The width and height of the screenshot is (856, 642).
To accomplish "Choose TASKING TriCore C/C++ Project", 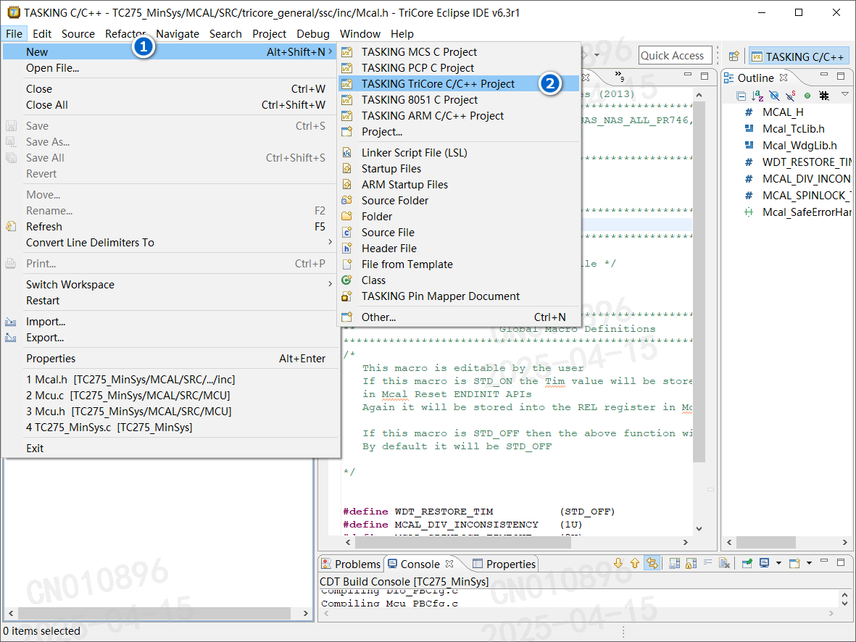I will [458, 83].
